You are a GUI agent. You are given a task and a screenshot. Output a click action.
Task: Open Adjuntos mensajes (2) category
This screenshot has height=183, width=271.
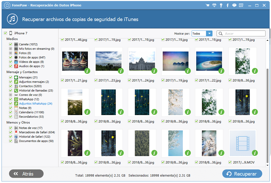[34, 82]
